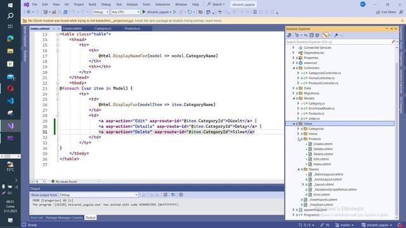Click the Visual Studio logo icon
The height and width of the screenshot is (228, 406).
tap(26, 4)
